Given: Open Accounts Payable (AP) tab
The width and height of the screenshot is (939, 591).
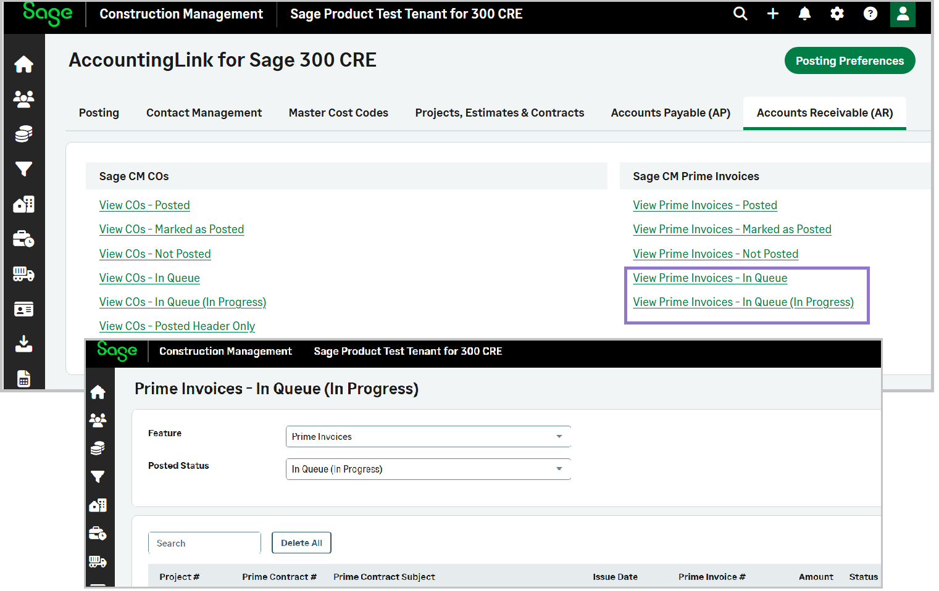Looking at the screenshot, I should [x=670, y=113].
